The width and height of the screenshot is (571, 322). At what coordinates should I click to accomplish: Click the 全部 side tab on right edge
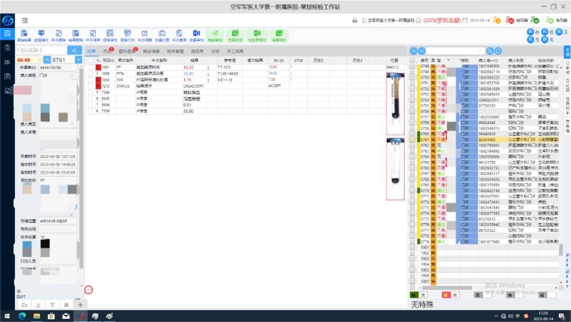(567, 52)
